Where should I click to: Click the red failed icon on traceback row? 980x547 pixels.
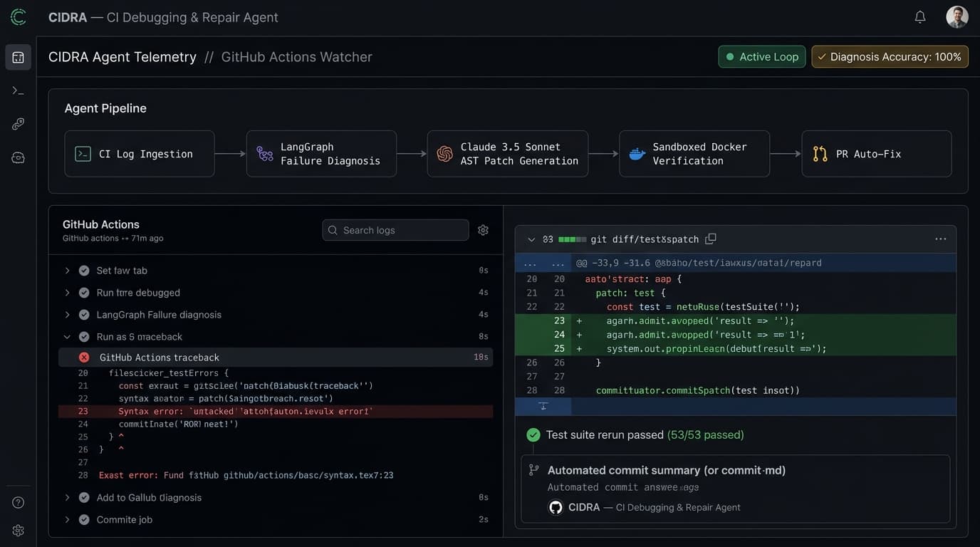point(84,358)
